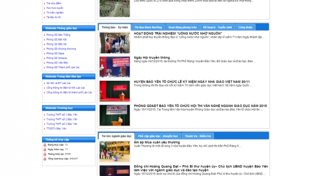Open article about Đồng chí Hoàng Quang Đạt
Viewport: 313px width, 176px height.
[201, 168]
